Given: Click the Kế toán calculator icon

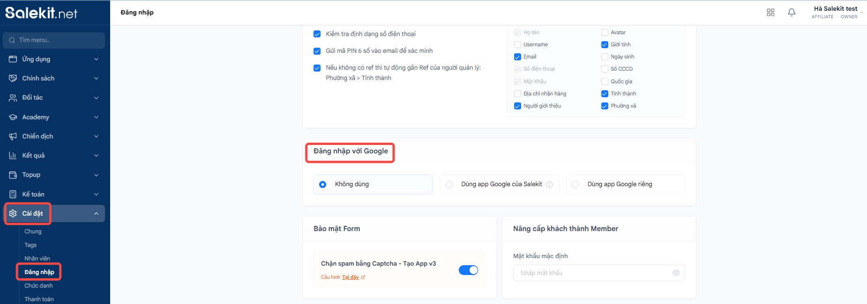Looking at the screenshot, I should [13, 194].
